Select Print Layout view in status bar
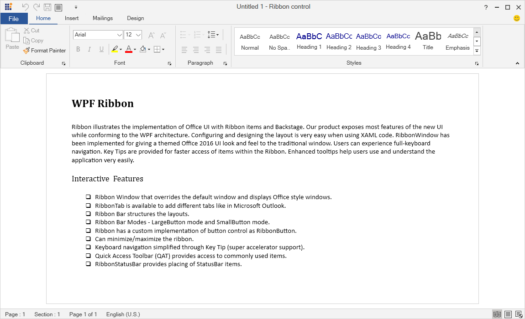The height and width of the screenshot is (319, 525). [x=508, y=314]
